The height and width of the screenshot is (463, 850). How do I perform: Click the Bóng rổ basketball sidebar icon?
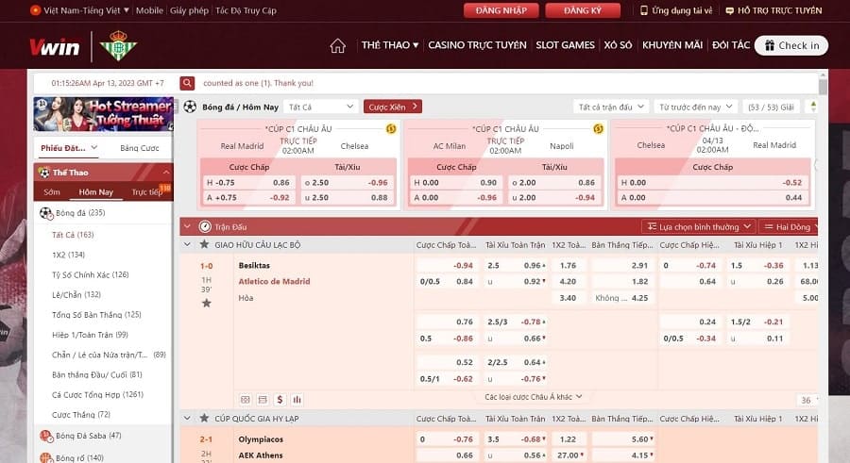tap(46, 457)
